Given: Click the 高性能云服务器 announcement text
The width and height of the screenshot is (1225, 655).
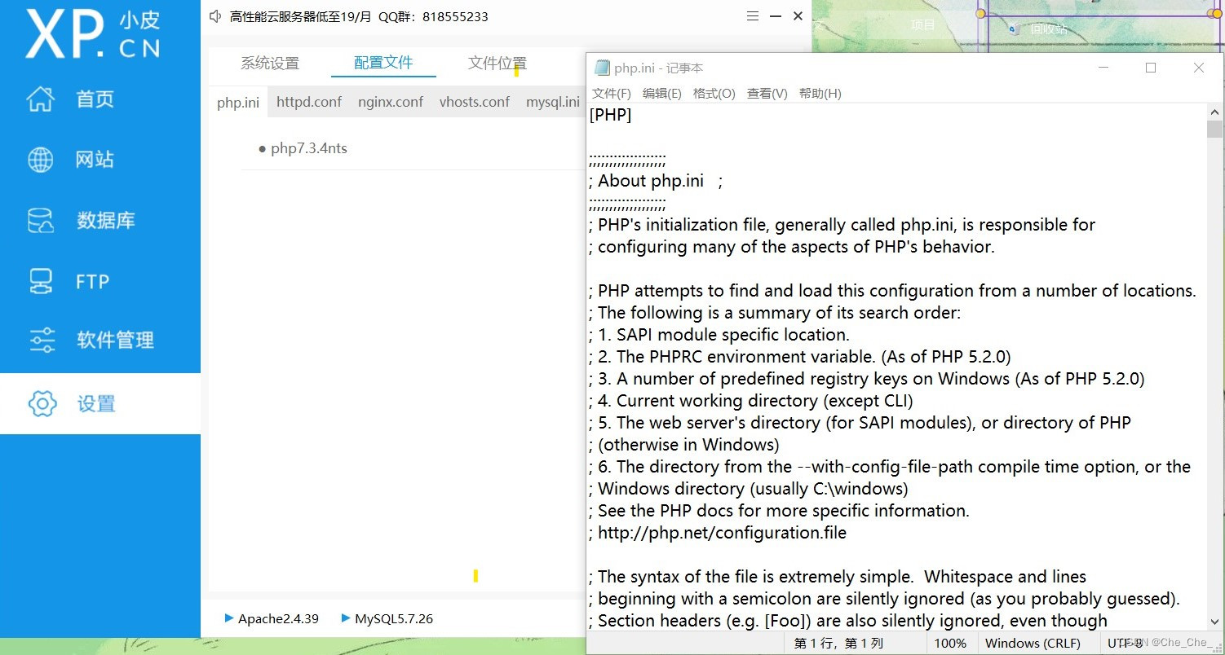Looking at the screenshot, I should click(360, 16).
